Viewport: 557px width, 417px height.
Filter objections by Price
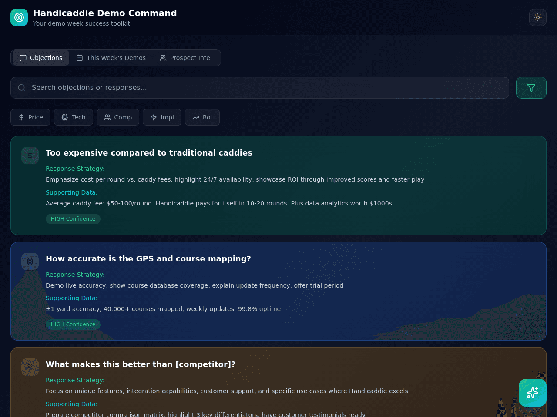pyautogui.click(x=30, y=117)
